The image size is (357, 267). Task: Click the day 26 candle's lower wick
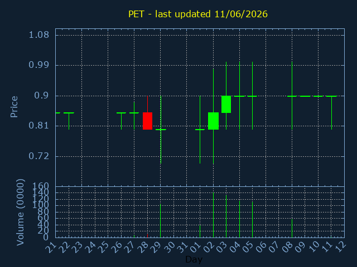[122, 121]
